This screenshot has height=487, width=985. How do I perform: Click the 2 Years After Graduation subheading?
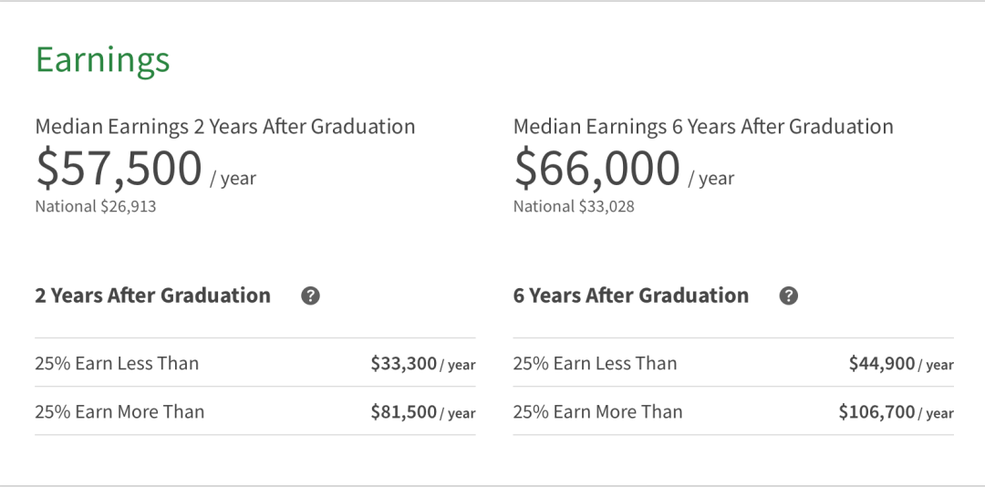pos(152,295)
